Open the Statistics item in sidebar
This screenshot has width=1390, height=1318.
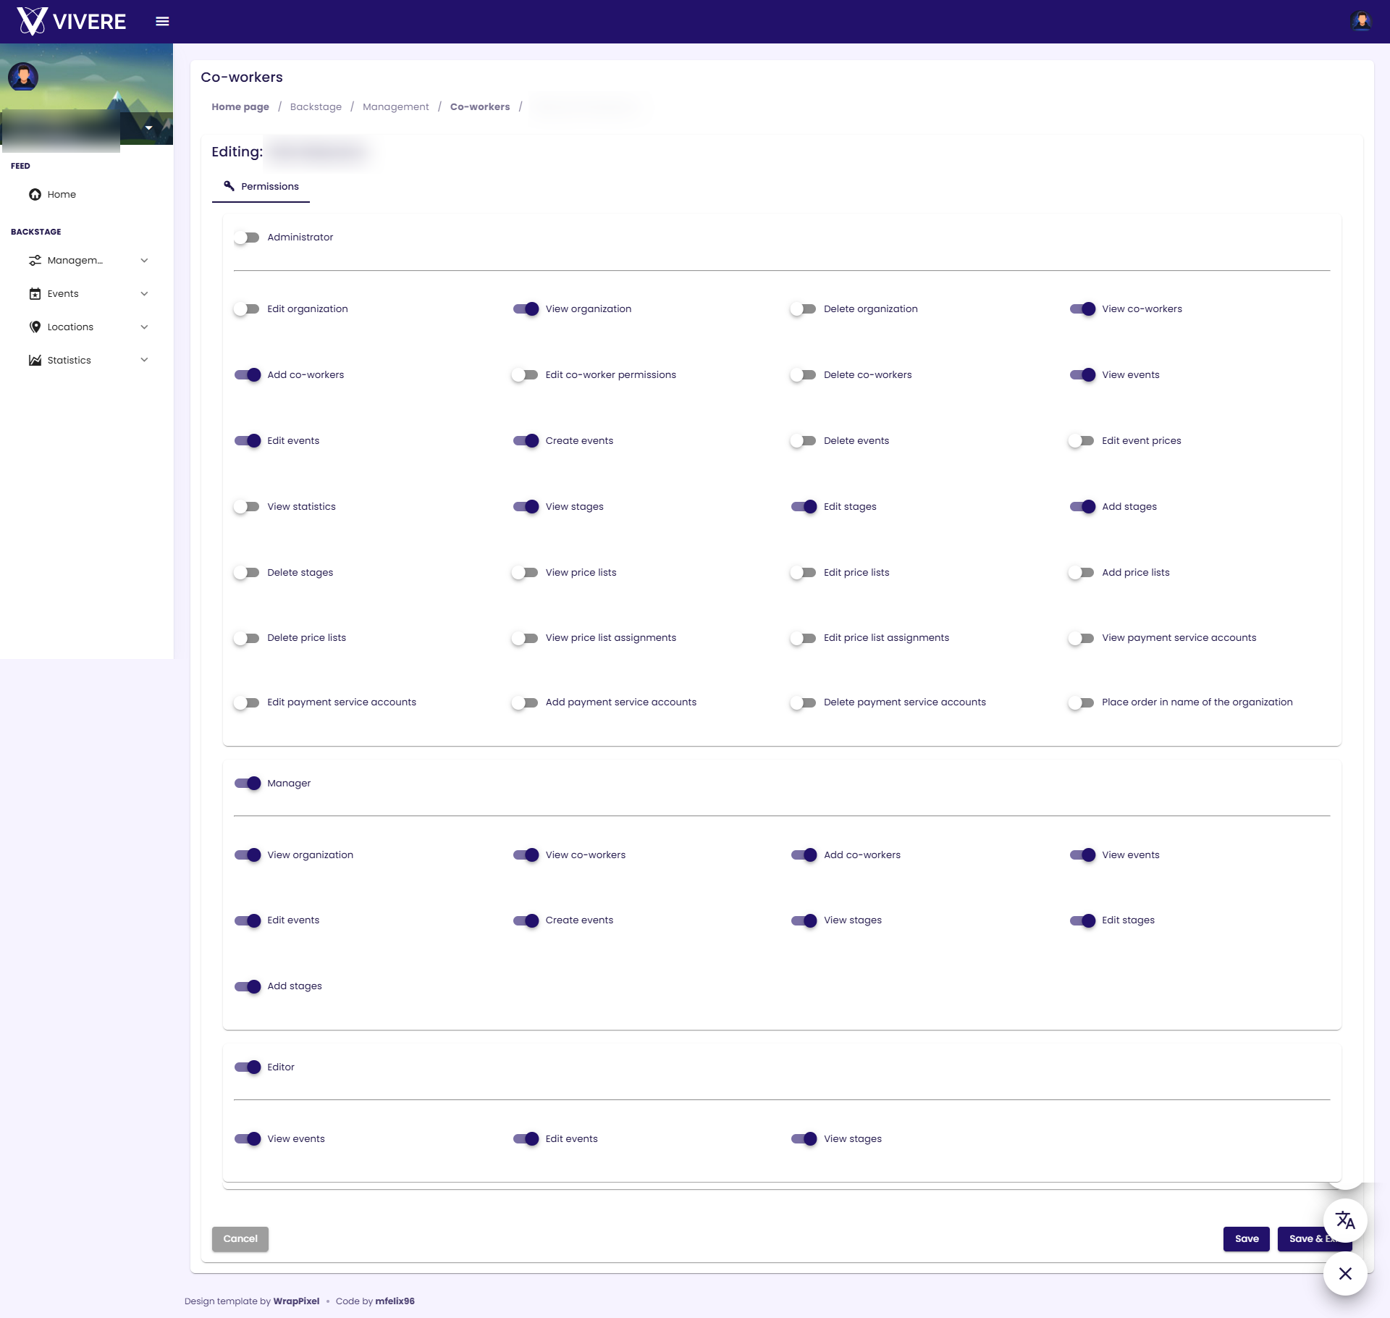(87, 360)
